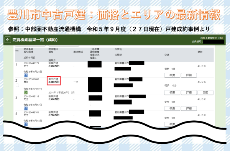This screenshot has height=151, width=230.
Task: Click 図面 button for listing 2
Action: (x=205, y=92)
